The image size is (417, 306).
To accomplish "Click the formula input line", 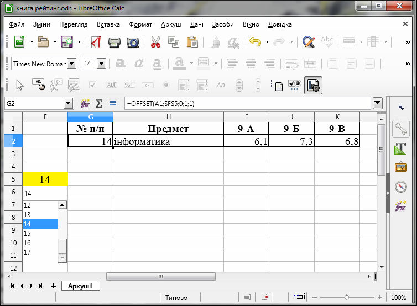I will (247, 103).
